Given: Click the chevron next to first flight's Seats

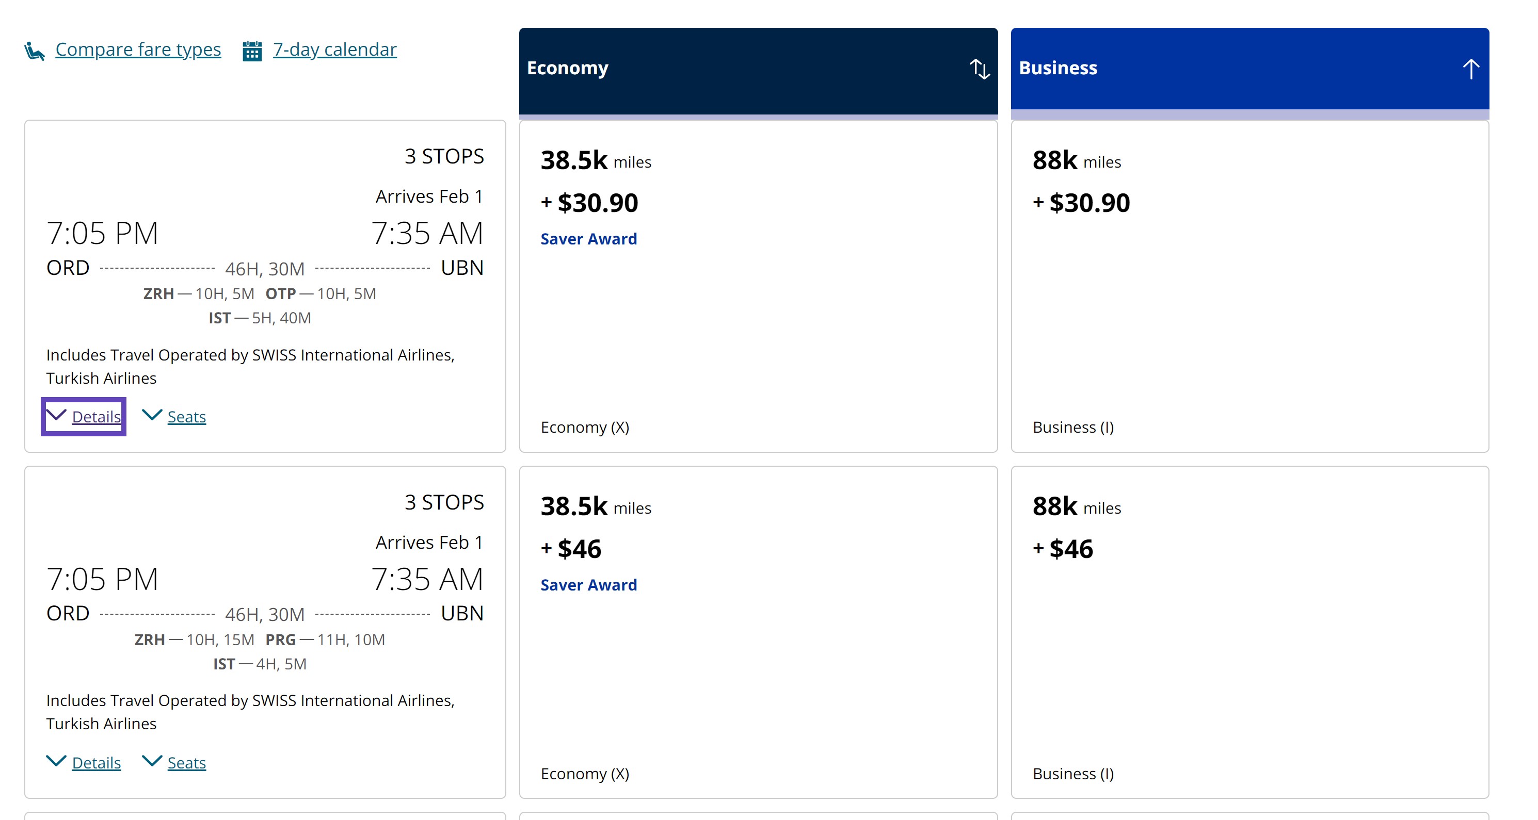Looking at the screenshot, I should coord(152,415).
